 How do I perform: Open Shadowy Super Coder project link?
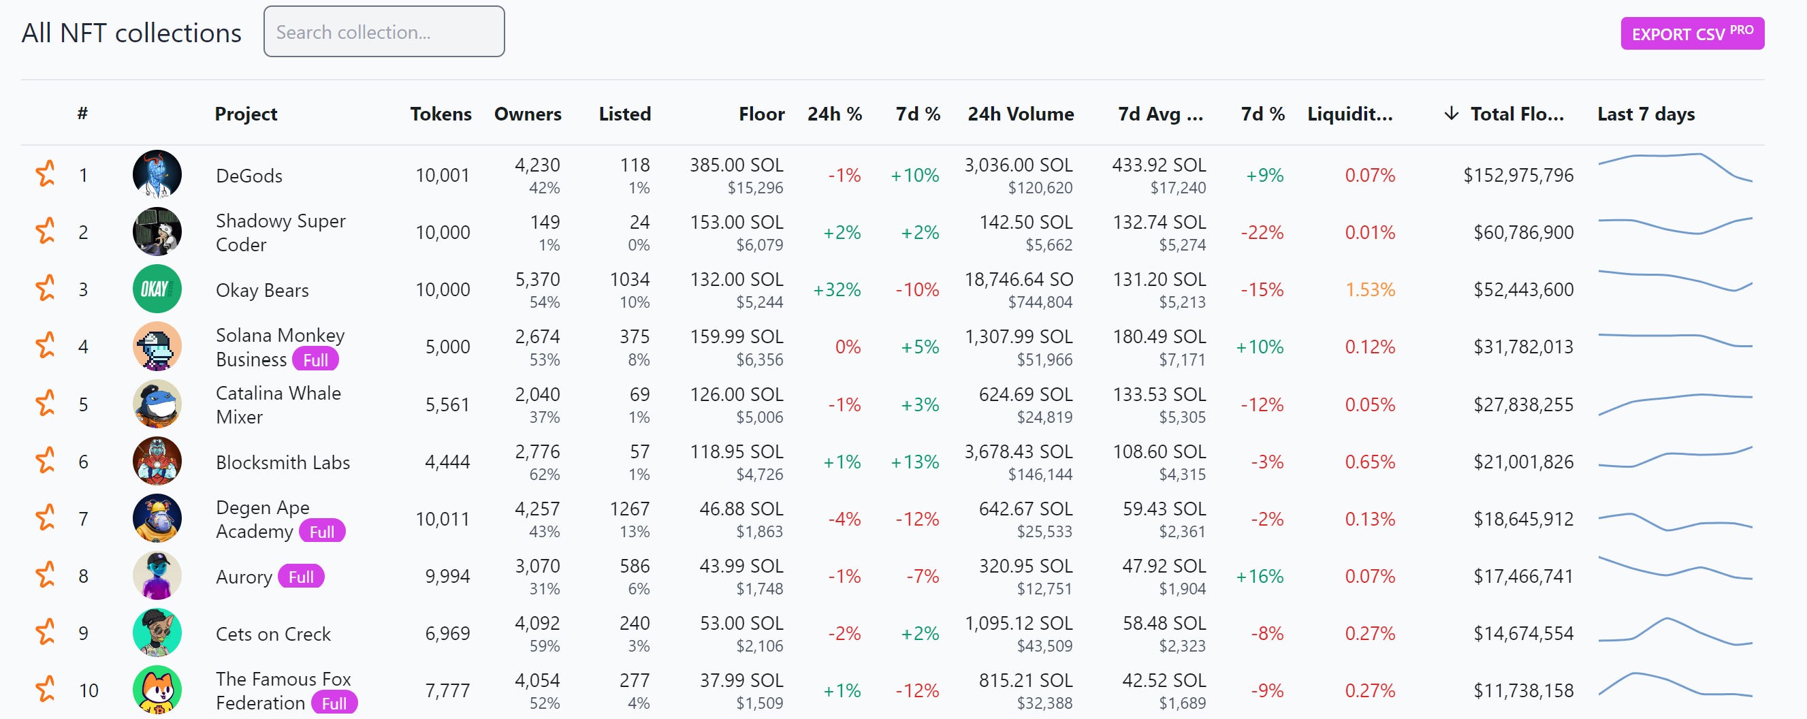click(281, 232)
